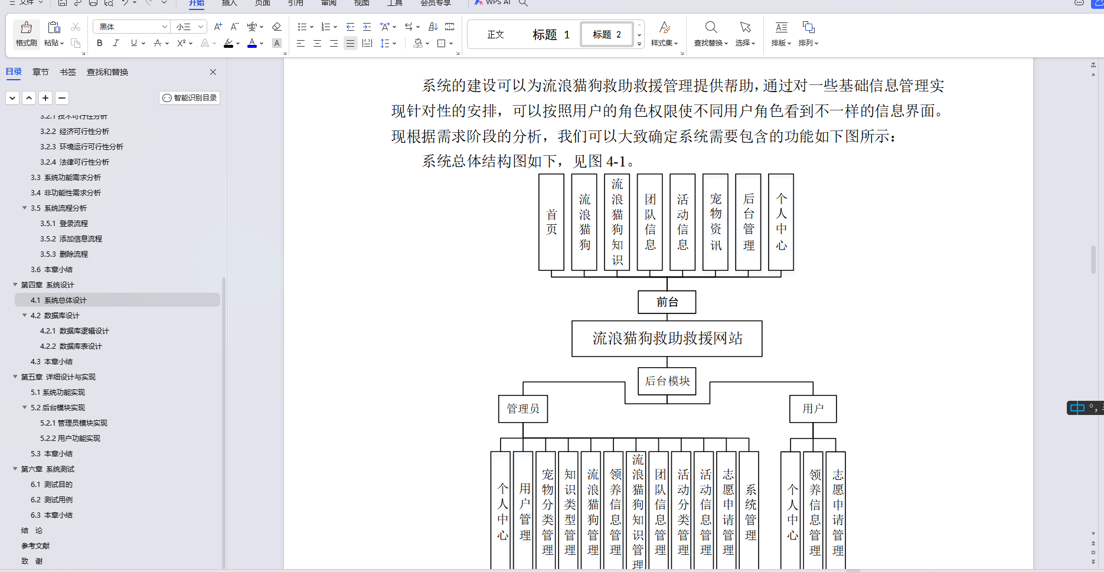
Task: Select the format painter (格式刷) tool
Action: click(x=26, y=34)
